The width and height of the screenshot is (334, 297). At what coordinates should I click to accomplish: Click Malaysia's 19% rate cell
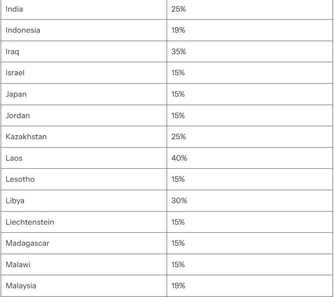[x=250, y=286]
